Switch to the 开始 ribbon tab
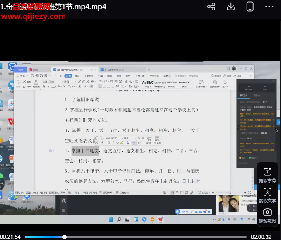The height and width of the screenshot is (240, 281). tap(68, 76)
